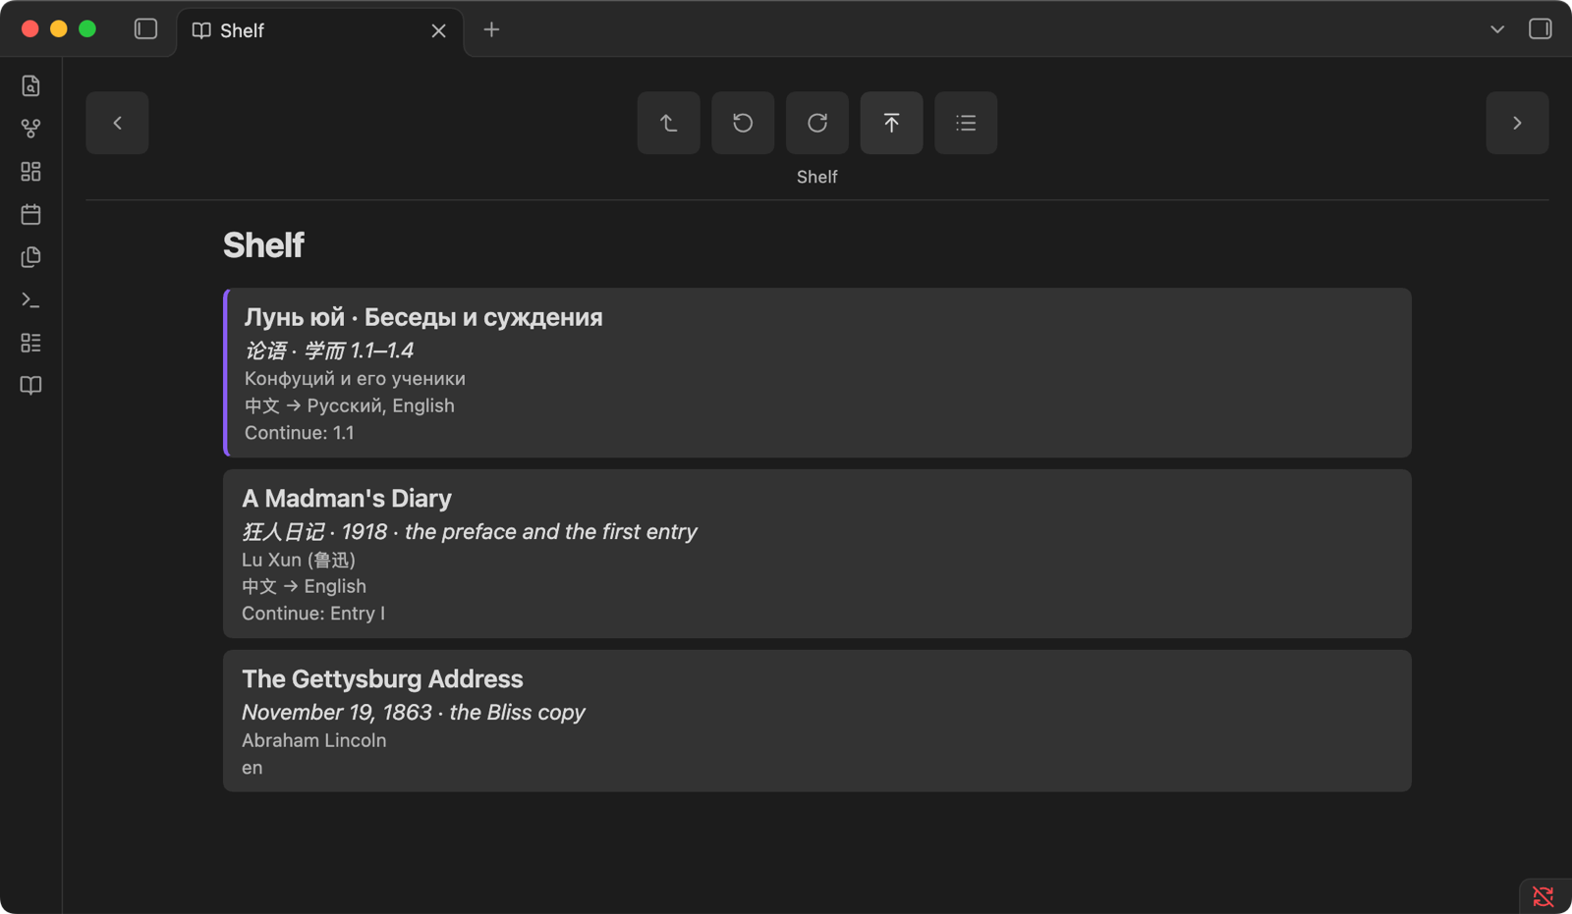Open a new tab with plus button
Viewport: 1572px width, 914px height.
491,30
